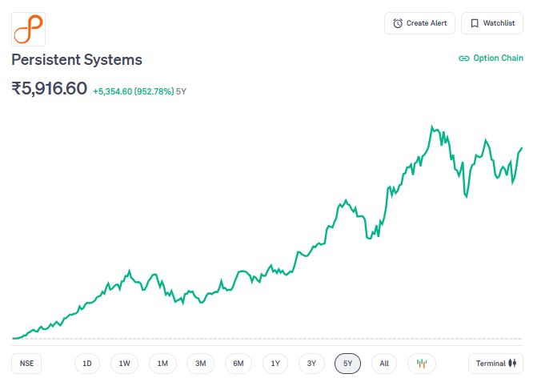Select the 1D time range

[x=87, y=364]
